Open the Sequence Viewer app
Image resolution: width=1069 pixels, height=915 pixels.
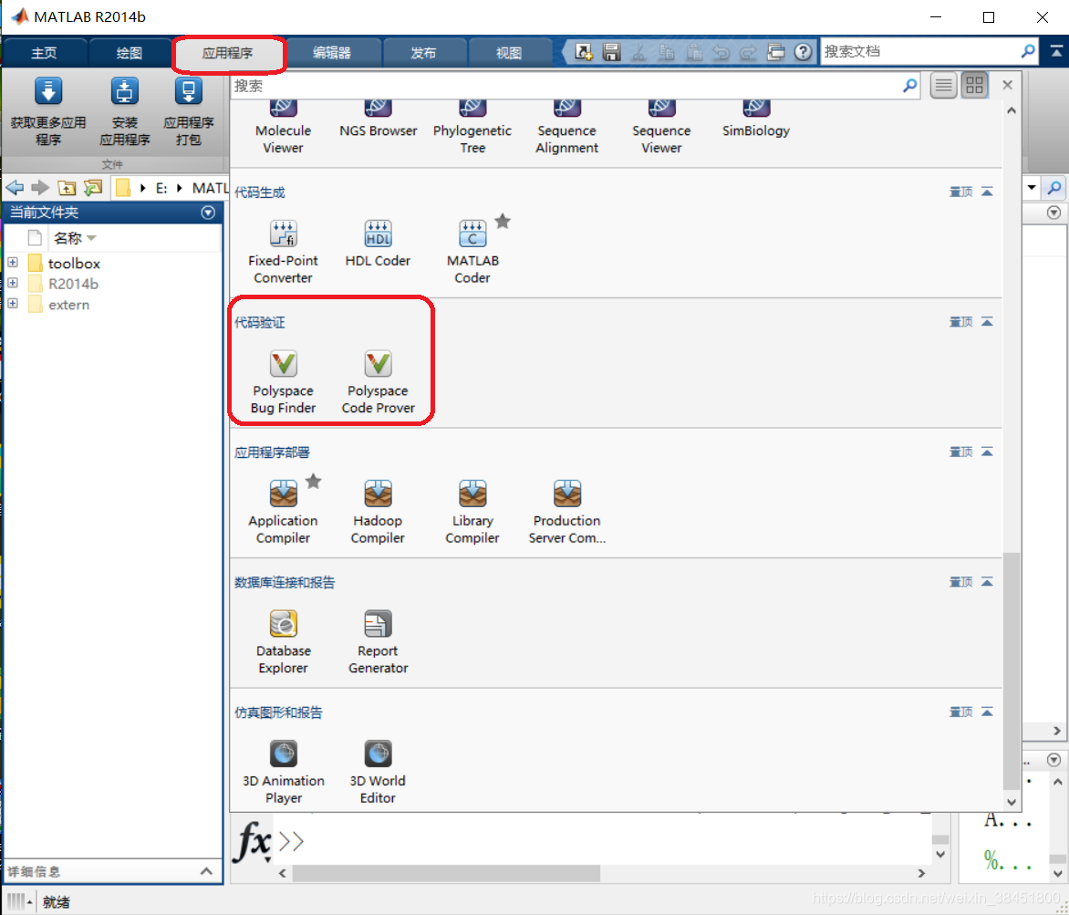(661, 126)
